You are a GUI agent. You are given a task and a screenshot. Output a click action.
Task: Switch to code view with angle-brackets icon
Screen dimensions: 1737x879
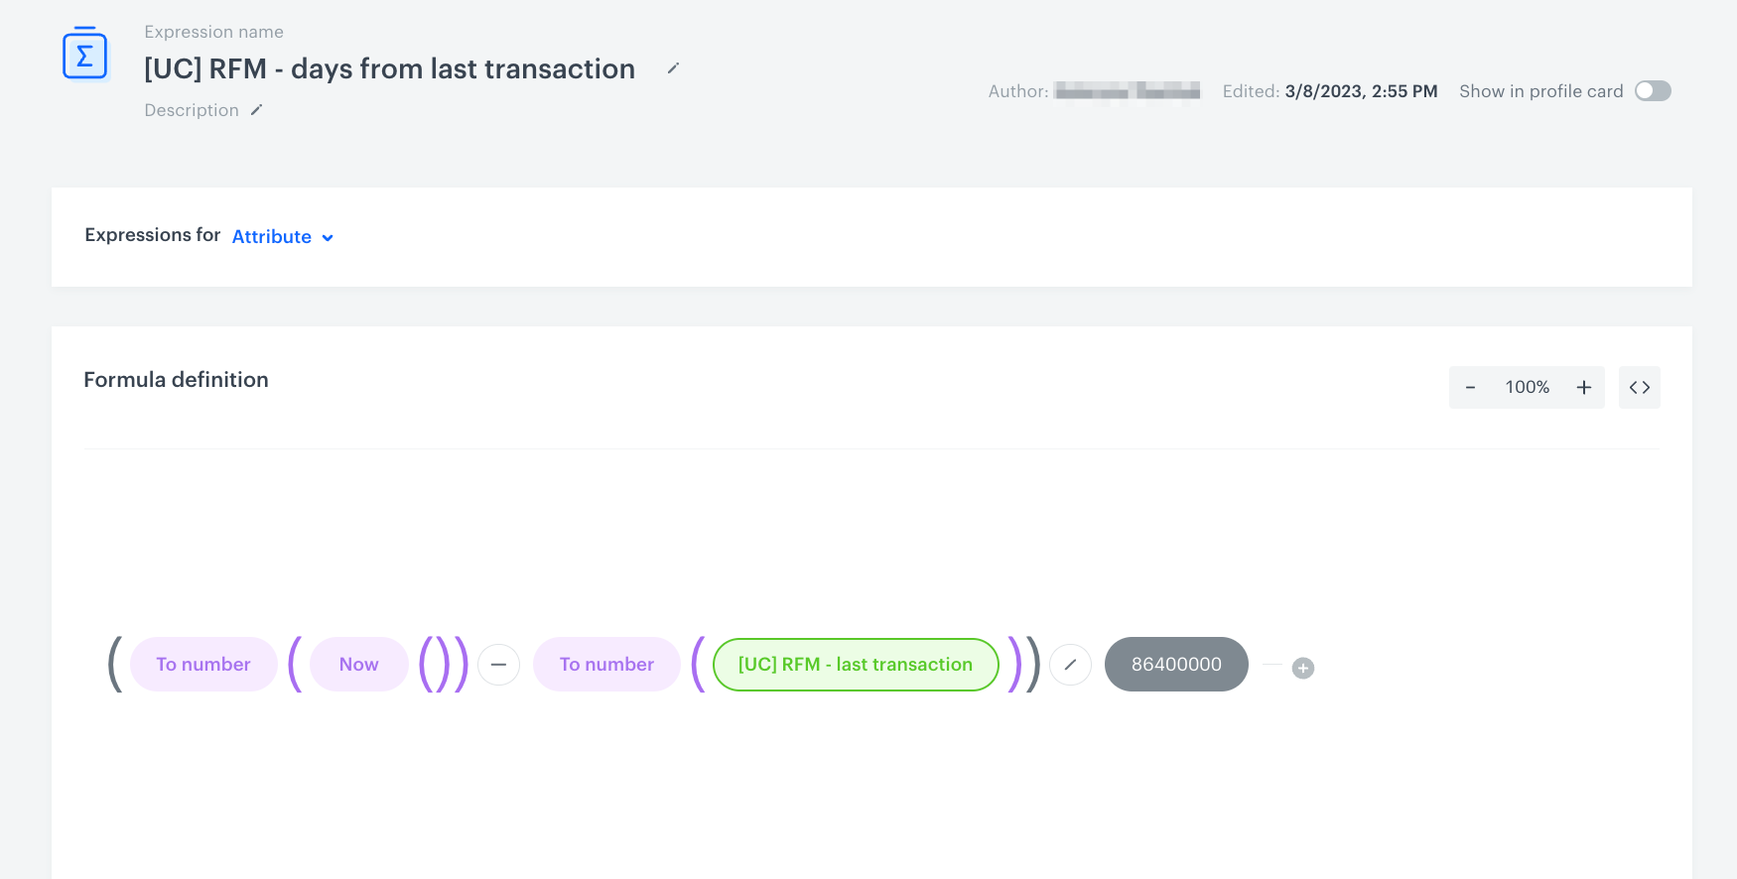[1640, 388]
